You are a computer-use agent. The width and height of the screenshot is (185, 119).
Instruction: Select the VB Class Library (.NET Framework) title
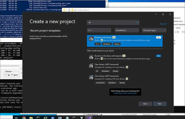pyautogui.click(x=107, y=76)
